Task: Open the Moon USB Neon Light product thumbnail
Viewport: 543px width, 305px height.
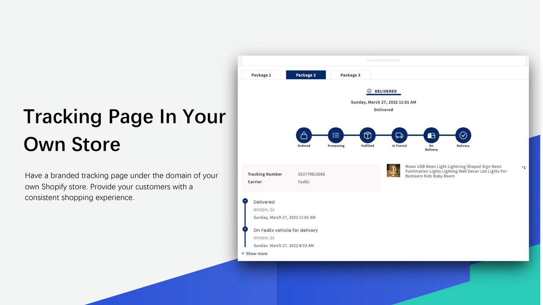Action: pyautogui.click(x=393, y=171)
